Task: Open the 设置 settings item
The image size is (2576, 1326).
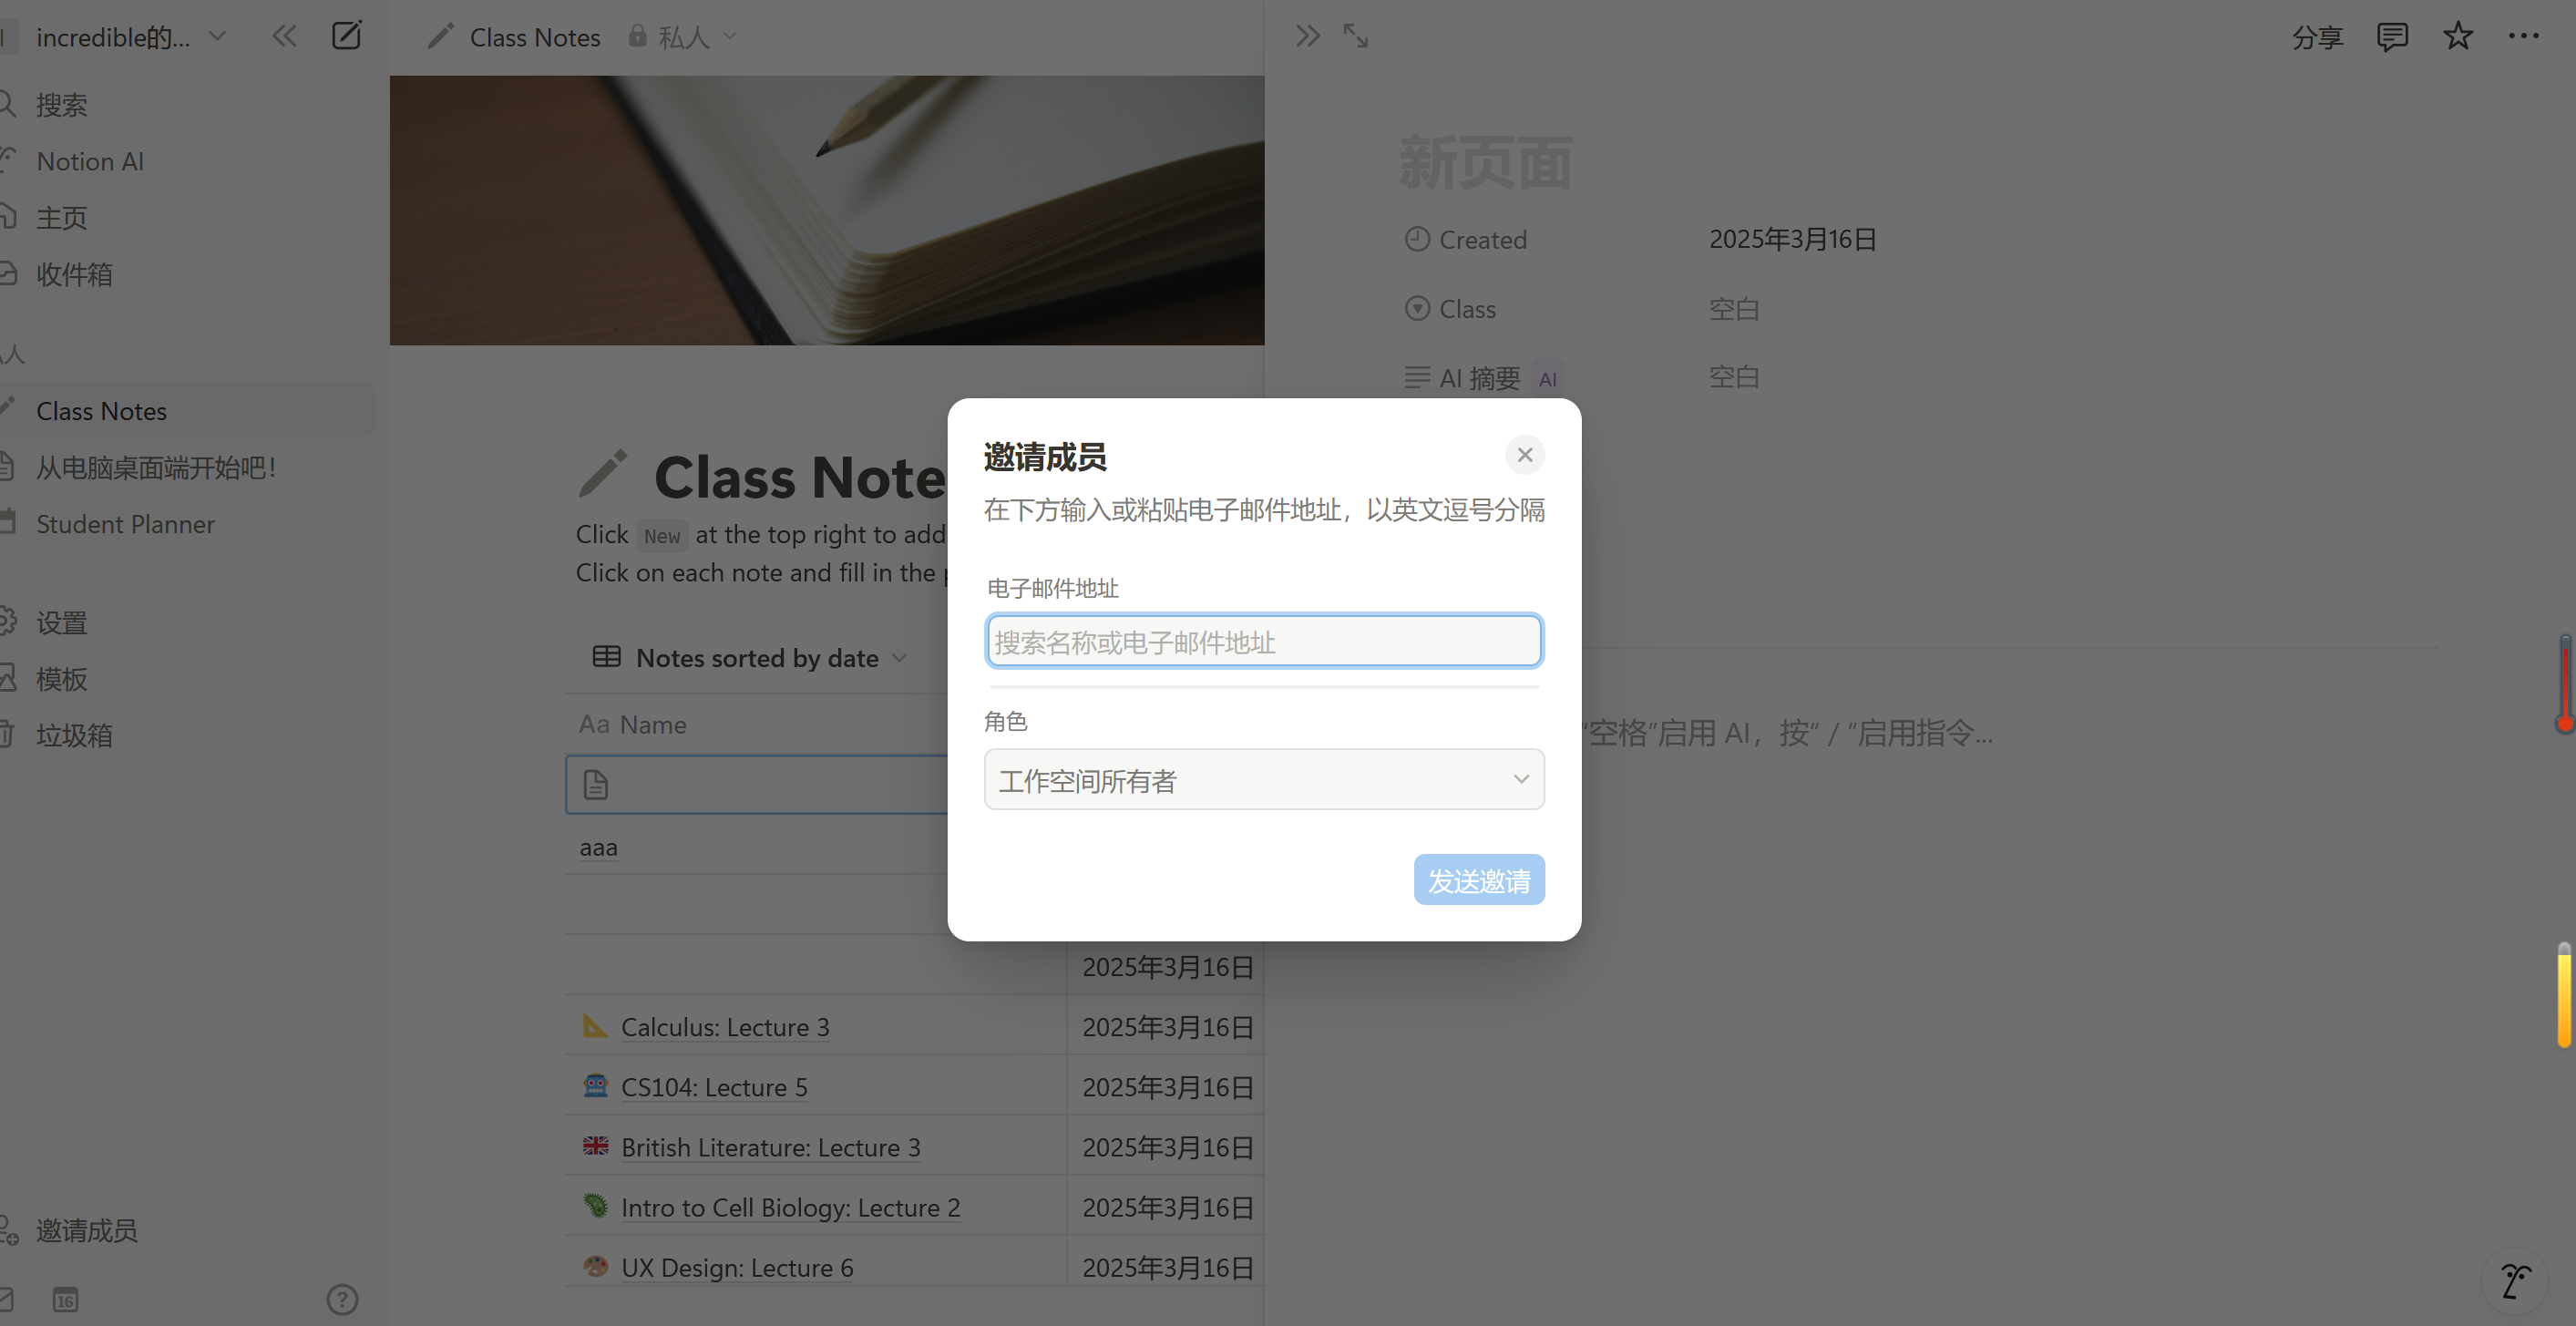Action: point(61,622)
